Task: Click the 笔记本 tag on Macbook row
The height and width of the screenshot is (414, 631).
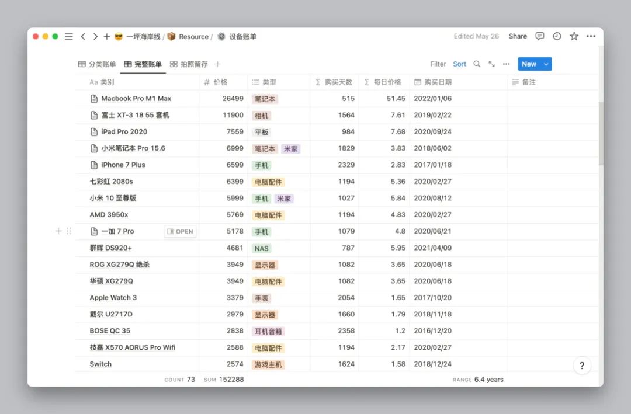Action: coord(265,99)
